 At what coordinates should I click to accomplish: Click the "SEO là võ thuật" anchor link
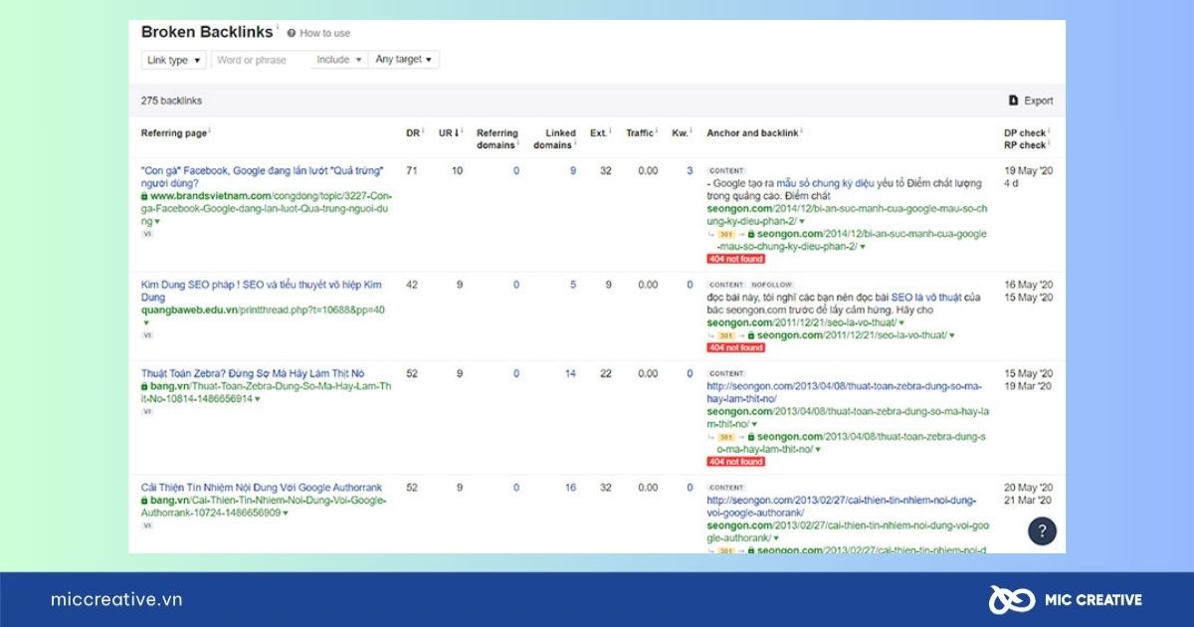926,298
